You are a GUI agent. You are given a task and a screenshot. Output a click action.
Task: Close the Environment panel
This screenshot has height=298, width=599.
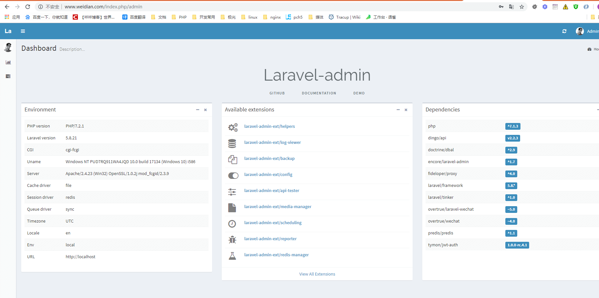tap(205, 110)
